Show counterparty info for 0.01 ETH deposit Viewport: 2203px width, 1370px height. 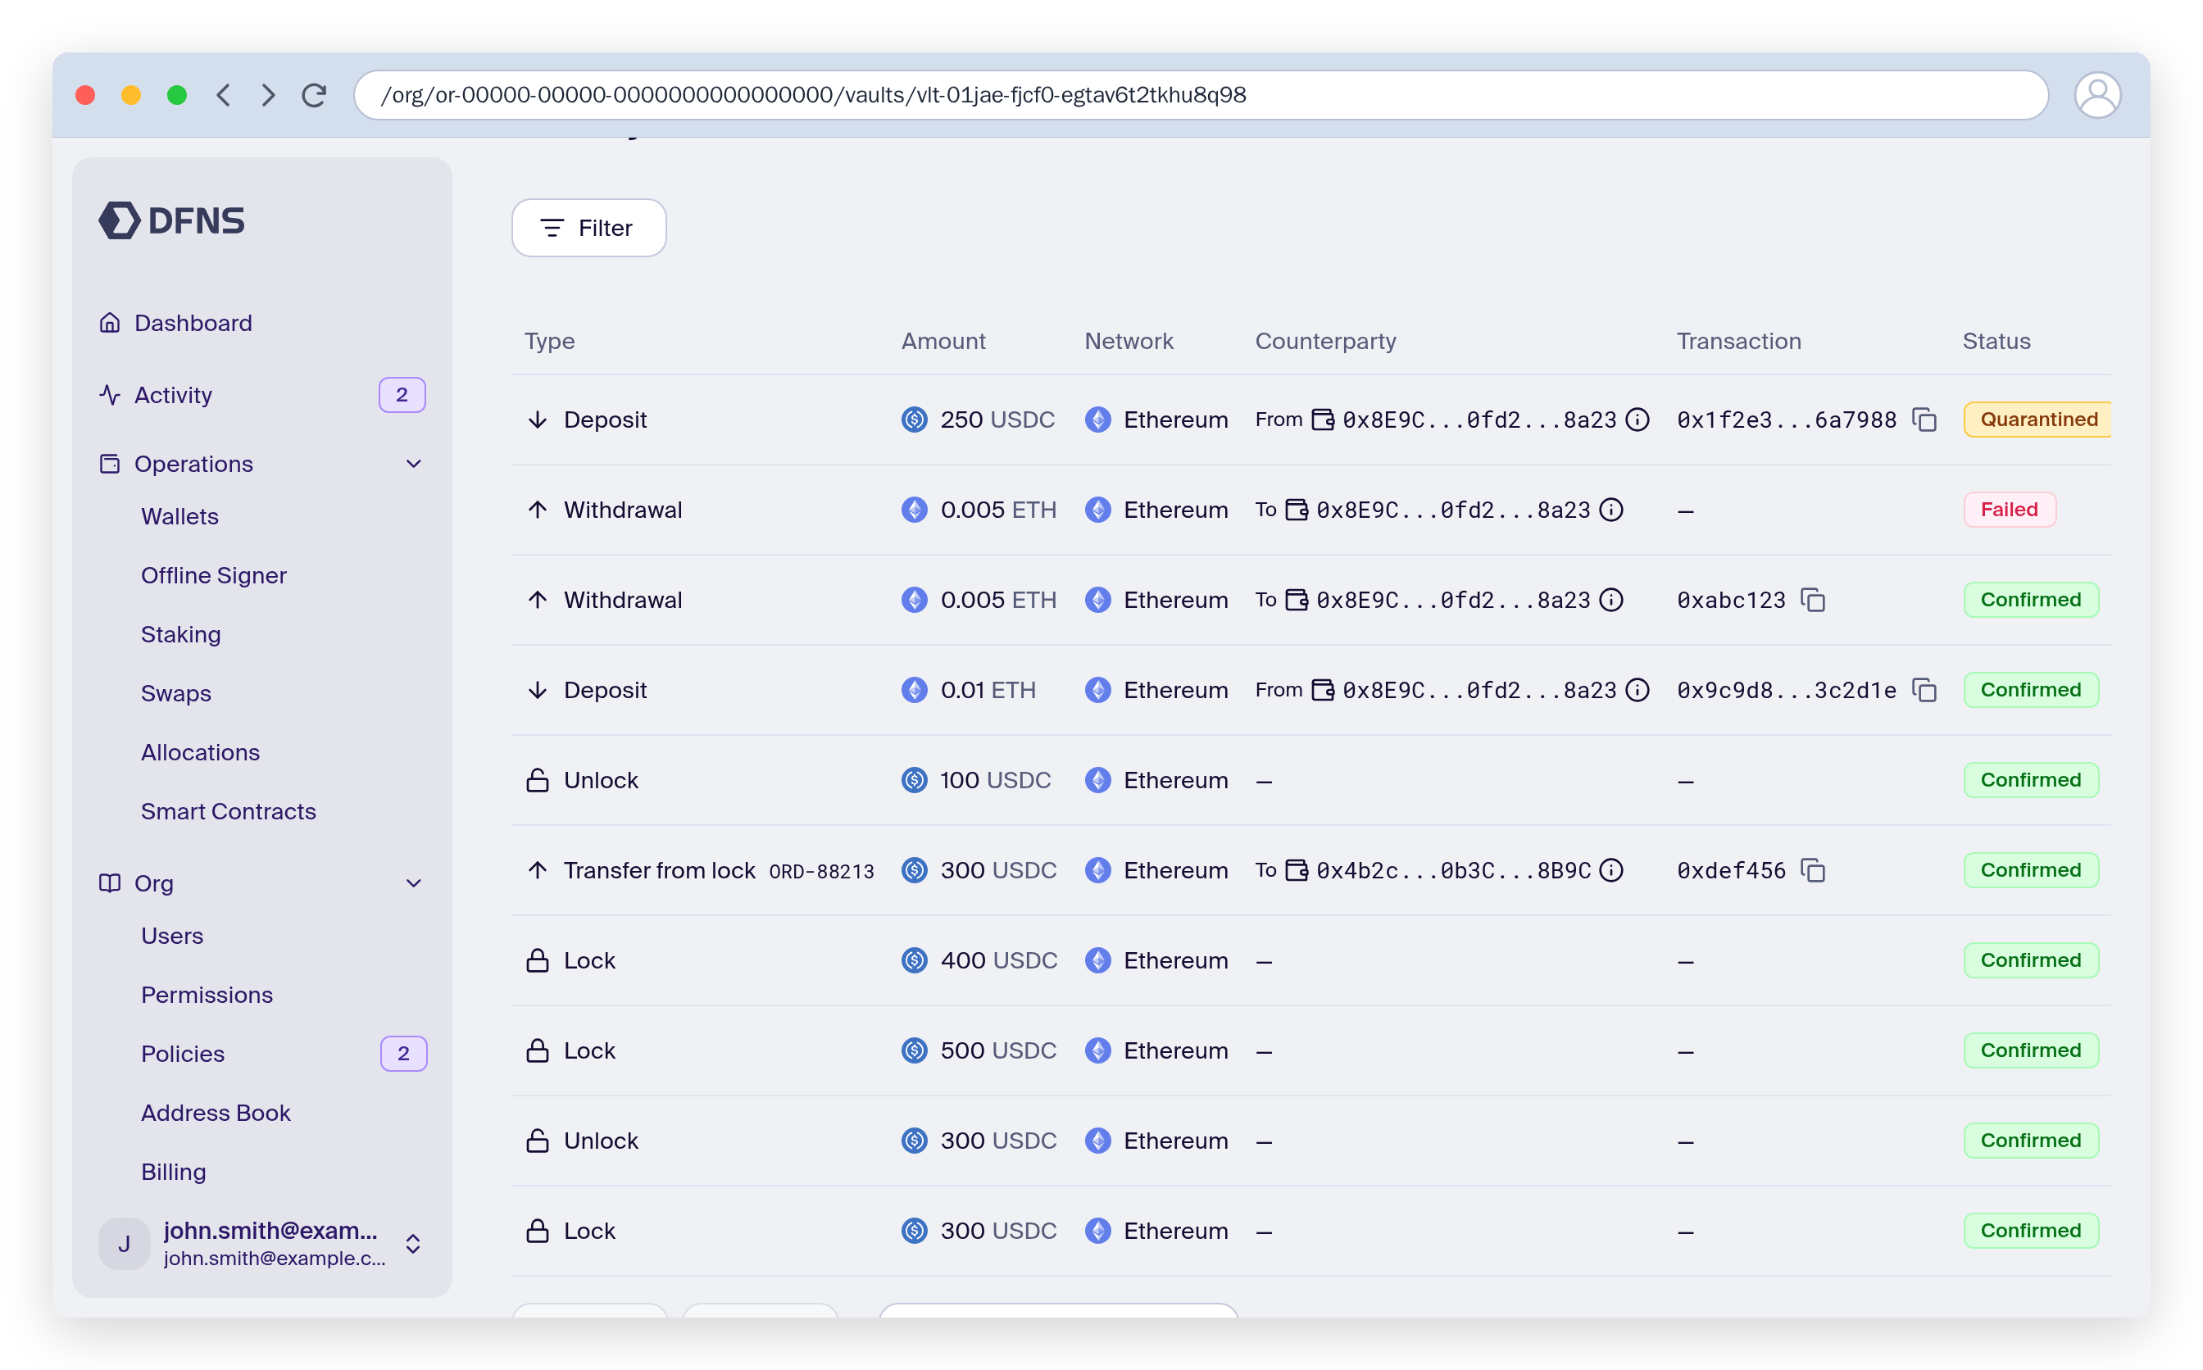(1637, 691)
